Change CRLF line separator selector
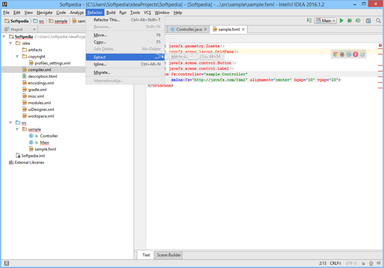384x268 pixels. tap(335, 263)
